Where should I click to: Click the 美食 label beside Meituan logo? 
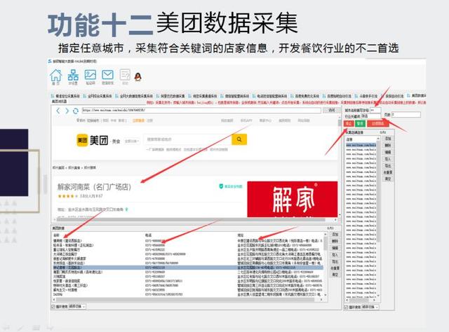116,141
